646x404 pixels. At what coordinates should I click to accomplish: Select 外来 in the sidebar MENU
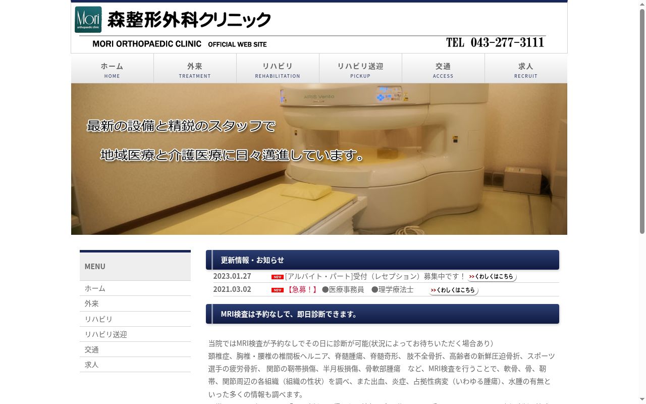coord(135,304)
